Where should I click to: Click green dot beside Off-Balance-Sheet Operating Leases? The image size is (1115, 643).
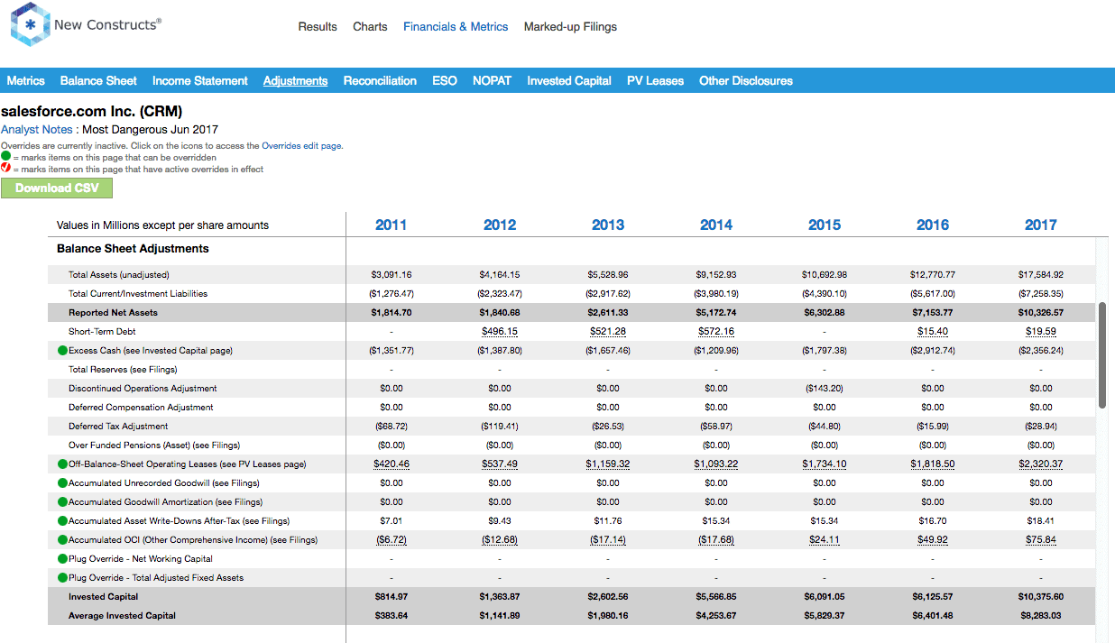pyautogui.click(x=62, y=464)
